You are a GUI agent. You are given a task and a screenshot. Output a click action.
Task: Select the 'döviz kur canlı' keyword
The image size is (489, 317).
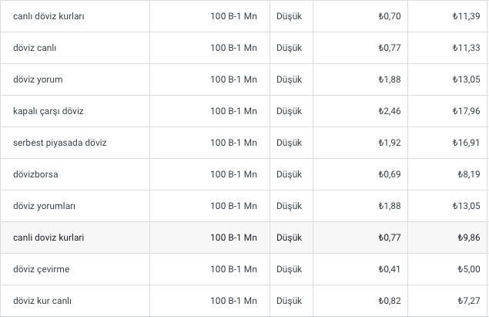(42, 301)
